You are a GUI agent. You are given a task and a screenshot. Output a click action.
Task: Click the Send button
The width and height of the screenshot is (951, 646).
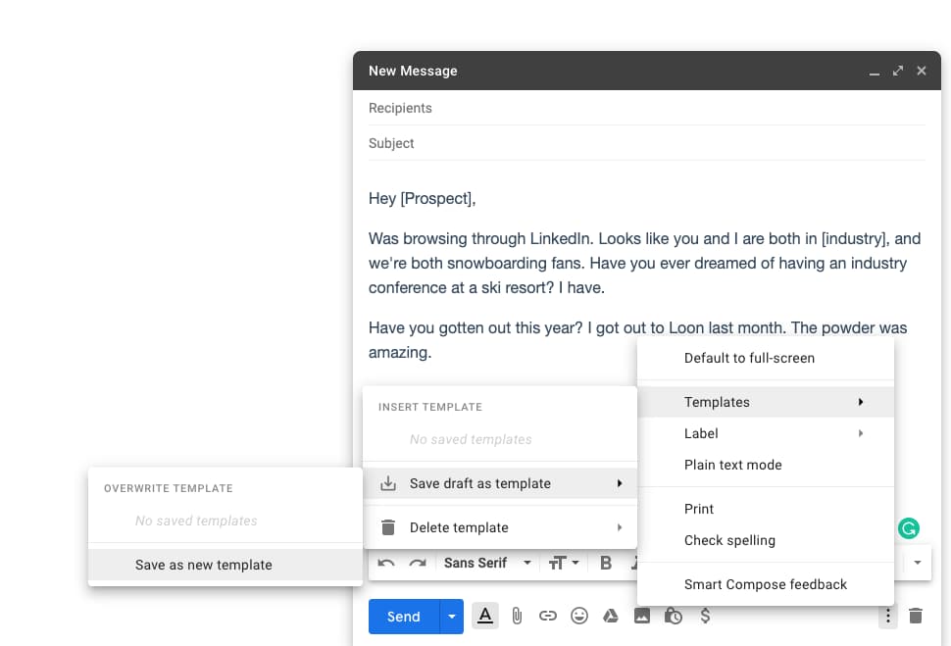click(403, 616)
